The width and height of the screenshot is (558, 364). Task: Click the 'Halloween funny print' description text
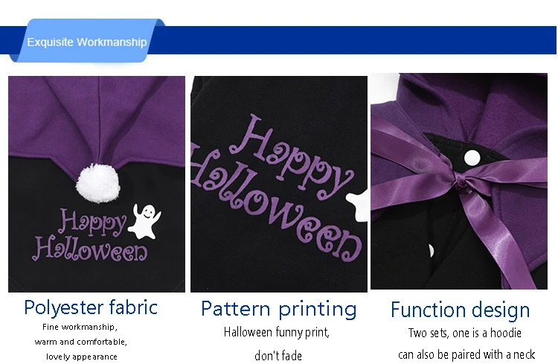tap(277, 332)
